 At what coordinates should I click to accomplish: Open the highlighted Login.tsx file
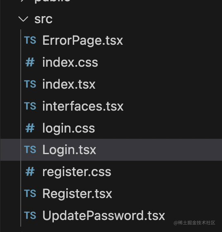[x=69, y=150]
